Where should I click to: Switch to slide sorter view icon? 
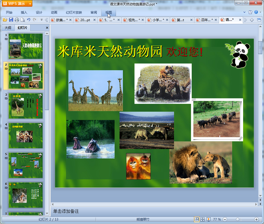(203, 219)
